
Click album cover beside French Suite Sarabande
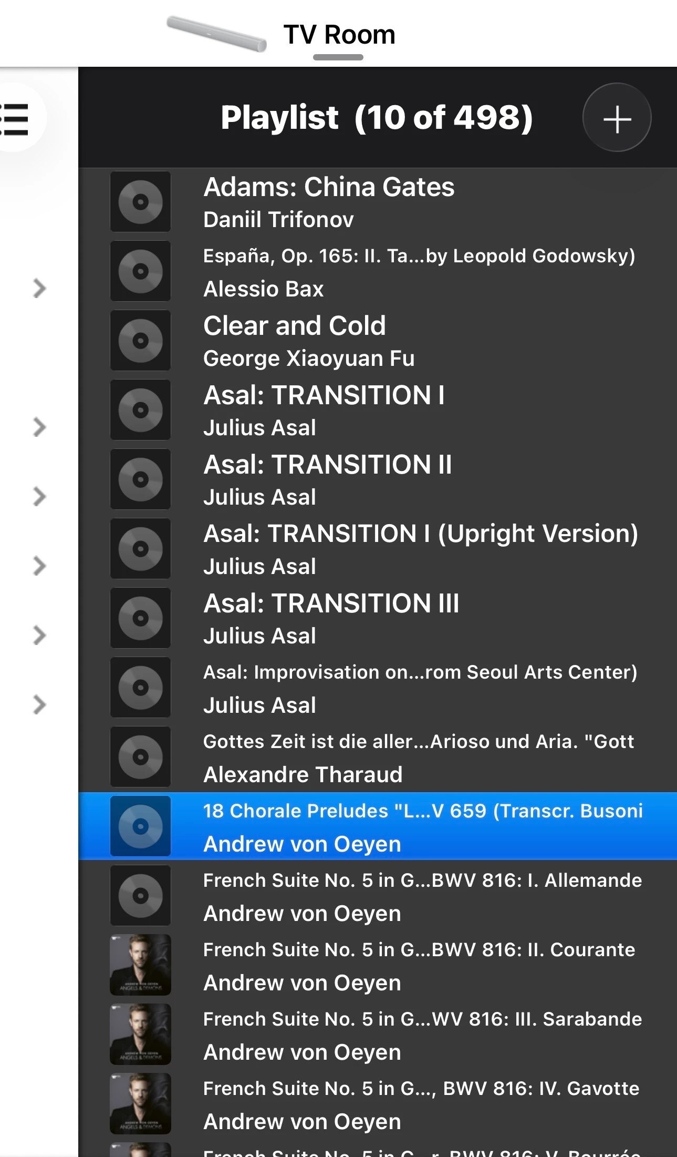point(140,1035)
